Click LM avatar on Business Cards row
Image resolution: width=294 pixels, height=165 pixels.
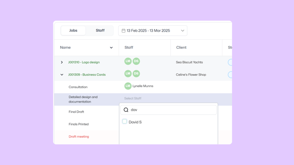128,74
